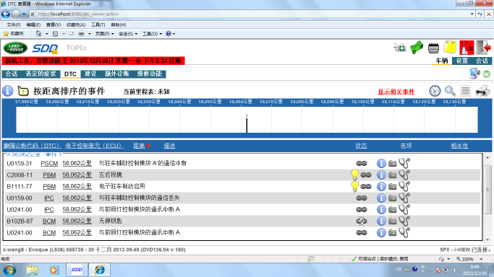494x277 pixels.
Task: Click stethoscope icon in C2008-11 row
Action: click(x=404, y=175)
